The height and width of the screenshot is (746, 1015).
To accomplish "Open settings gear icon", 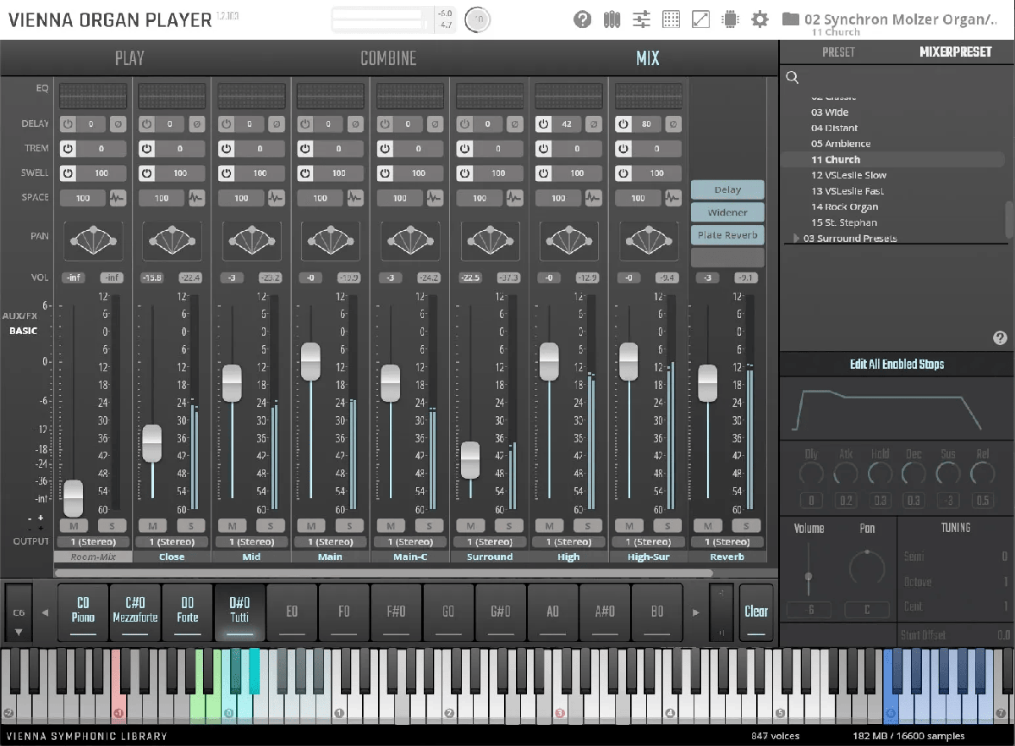I will 760,19.
